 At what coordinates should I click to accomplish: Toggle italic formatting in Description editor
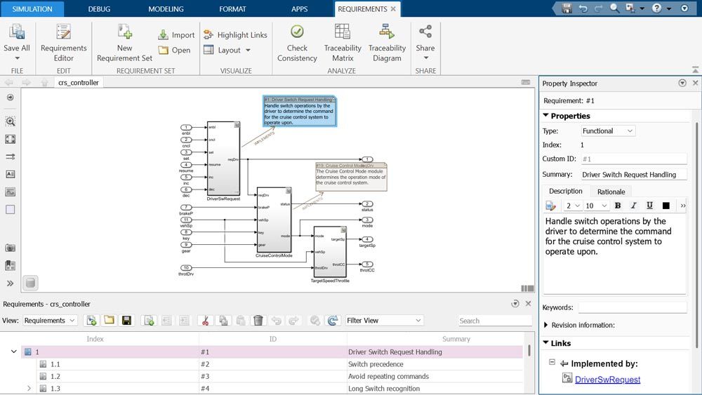(634, 206)
